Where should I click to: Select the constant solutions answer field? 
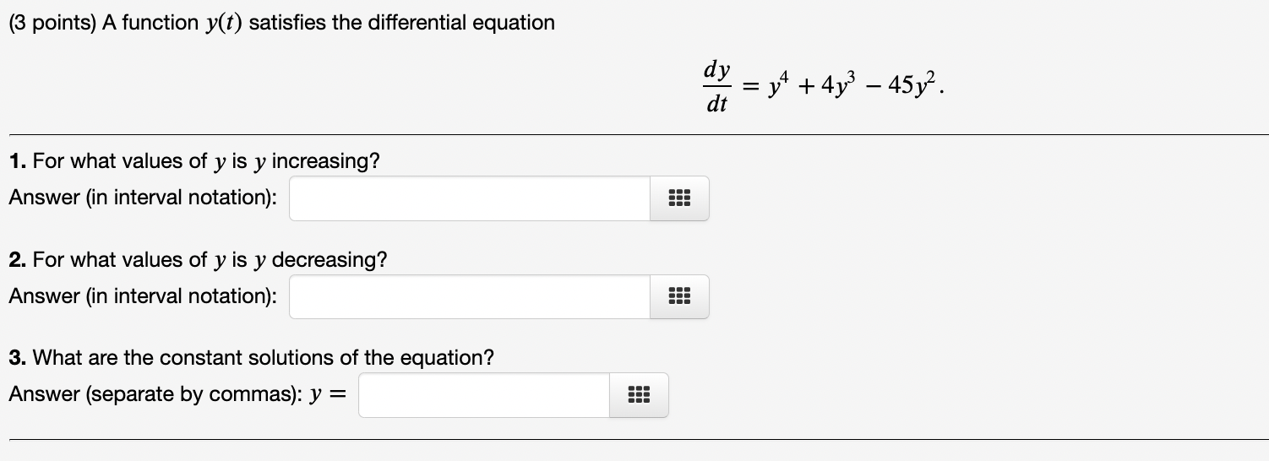point(484,395)
